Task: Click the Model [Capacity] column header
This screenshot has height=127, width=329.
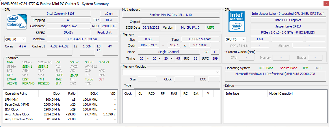Action: 297,93
